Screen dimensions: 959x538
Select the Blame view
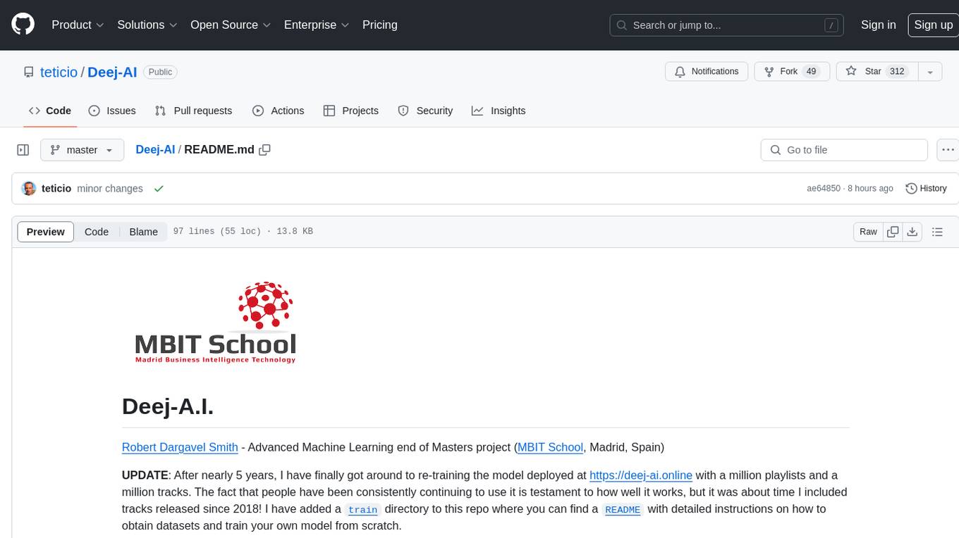[x=143, y=232]
